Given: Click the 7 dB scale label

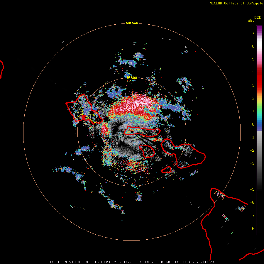Looking at the screenshot, I should pyautogui.click(x=253, y=33).
